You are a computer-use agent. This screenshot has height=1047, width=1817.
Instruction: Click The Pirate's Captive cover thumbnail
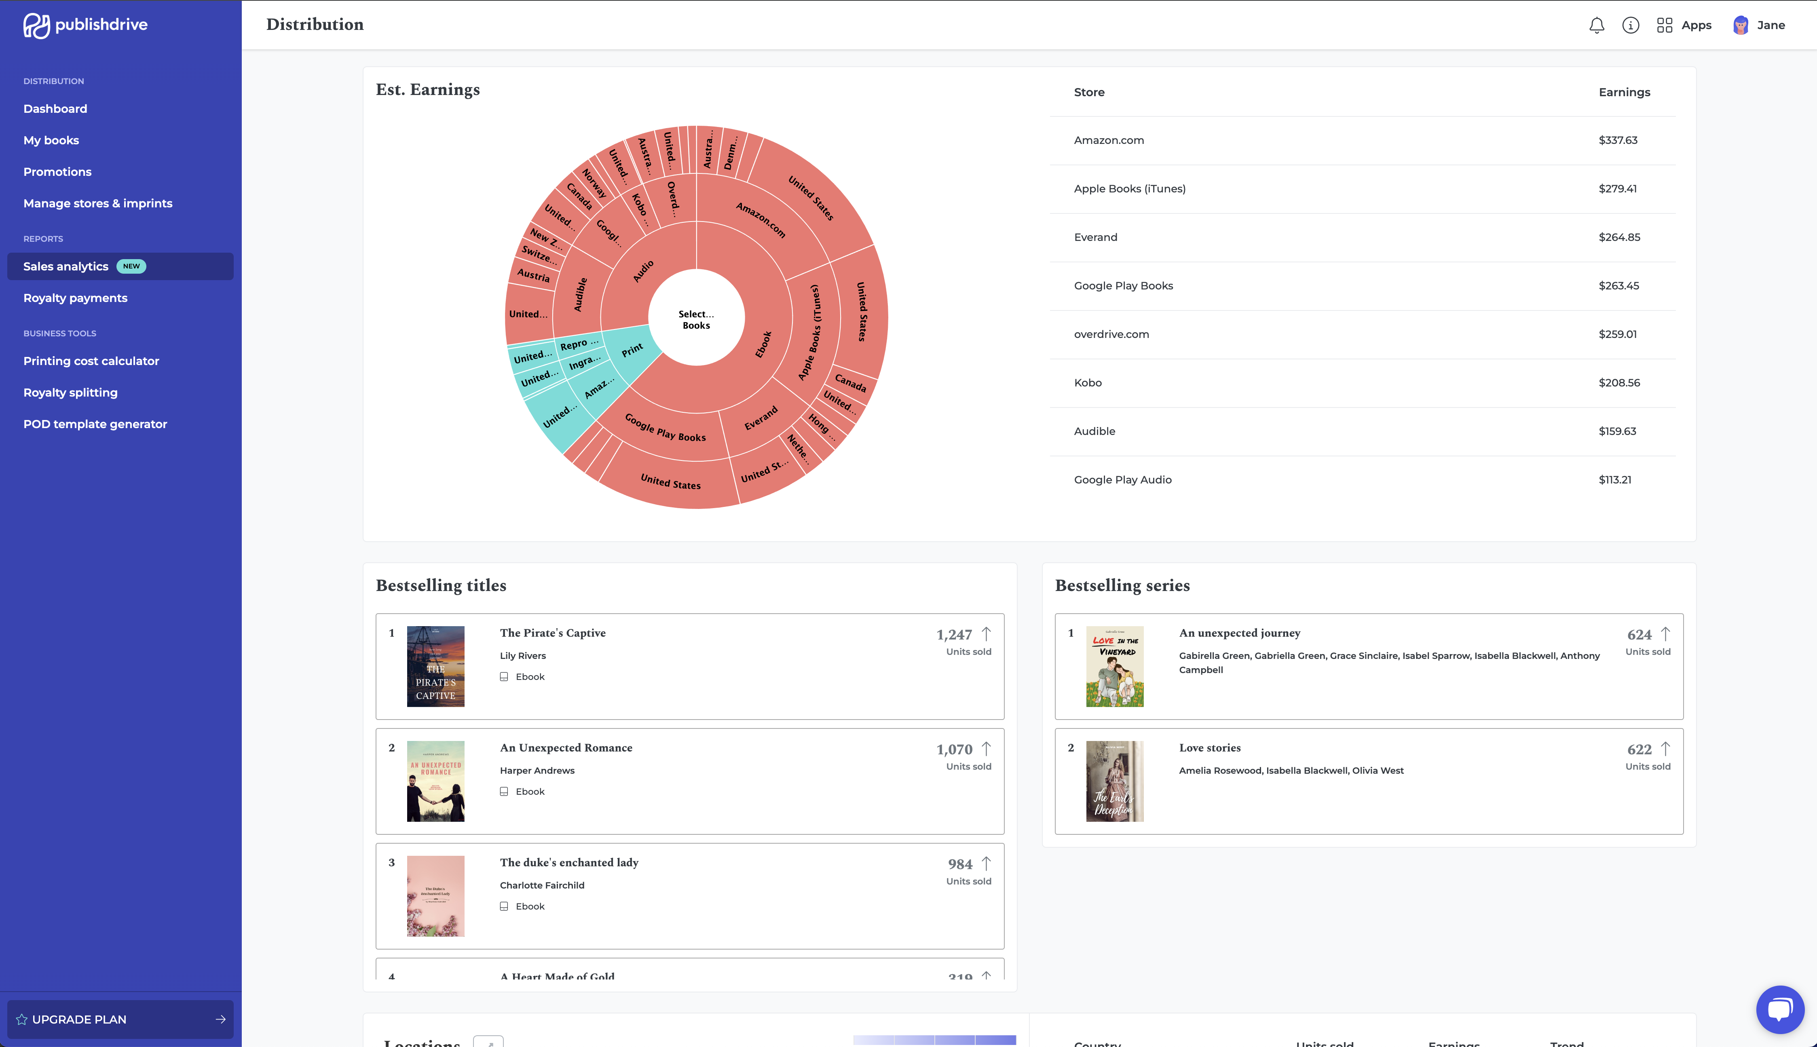(436, 667)
